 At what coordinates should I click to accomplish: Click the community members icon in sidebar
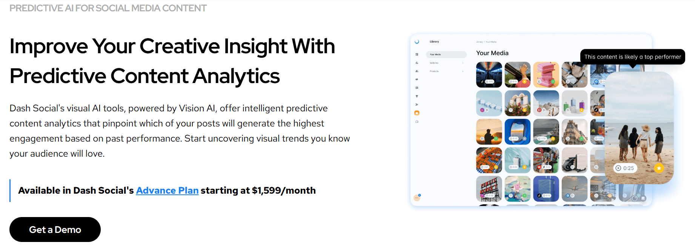point(417,71)
